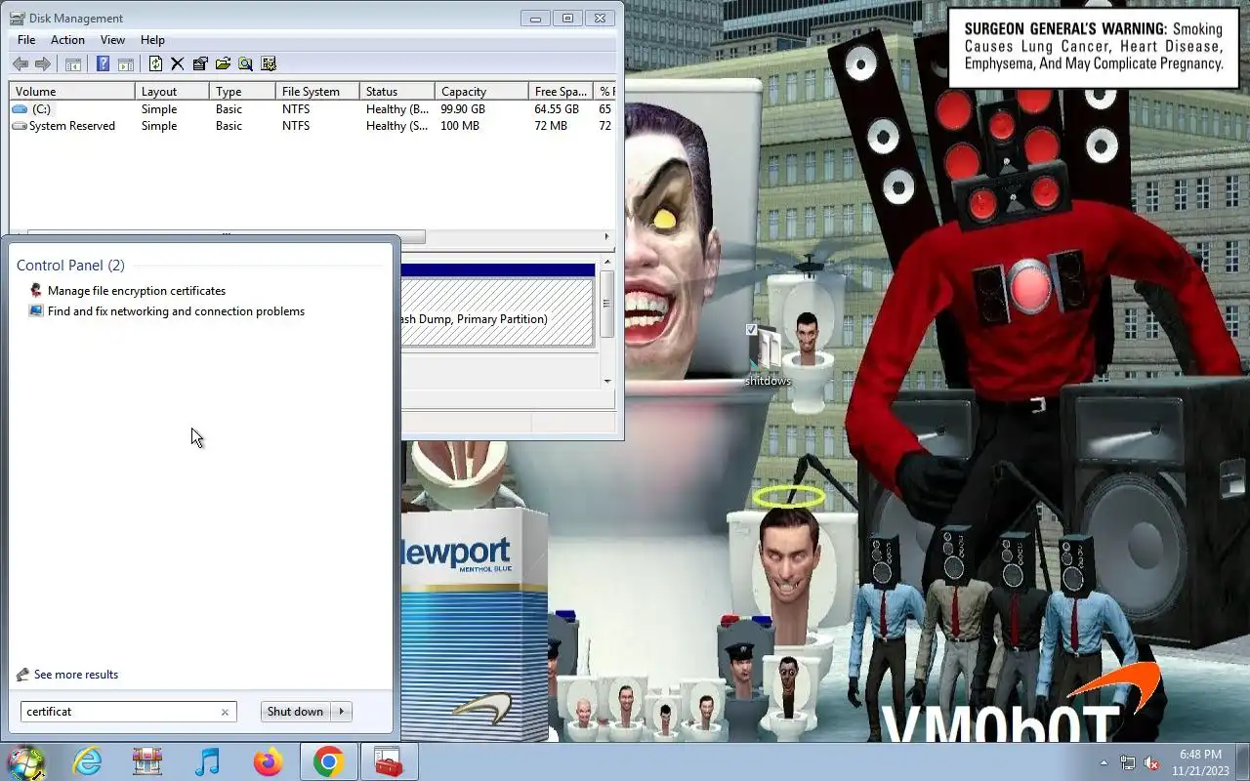Screen dimensions: 1250x781
Task: Sort by the Volume column header
Action: [72, 92]
